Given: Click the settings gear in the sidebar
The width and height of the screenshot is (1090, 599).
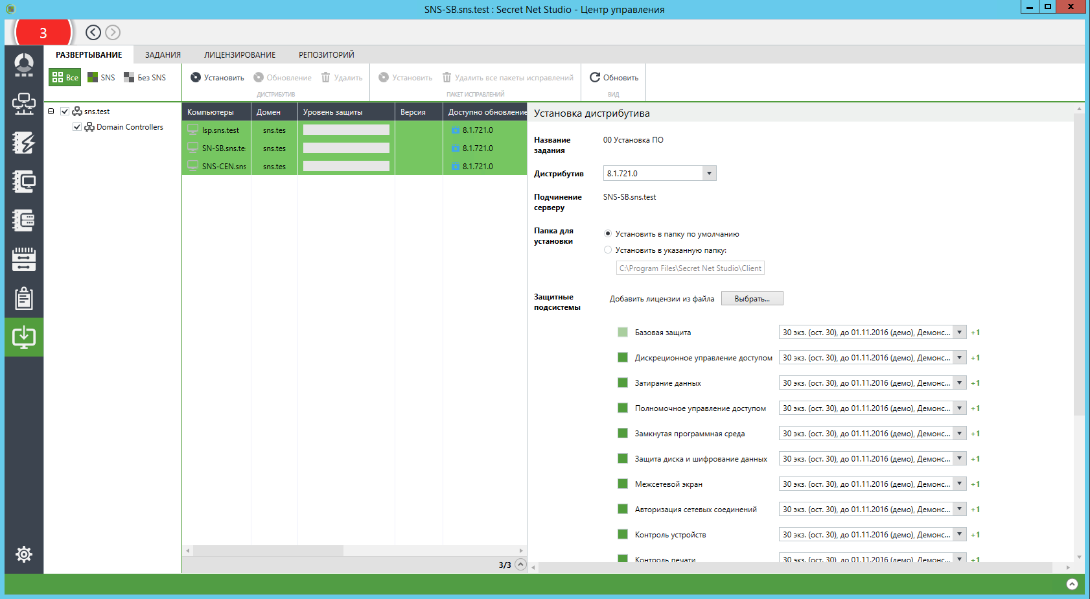Looking at the screenshot, I should coord(24,554).
